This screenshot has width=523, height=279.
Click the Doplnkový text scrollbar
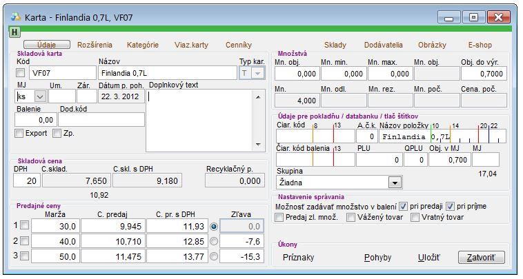[x=259, y=121]
